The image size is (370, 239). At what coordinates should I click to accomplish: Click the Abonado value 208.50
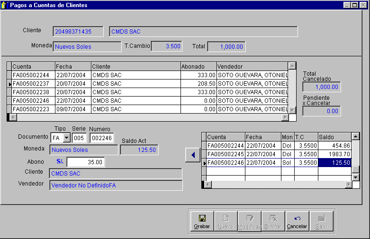pyautogui.click(x=199, y=84)
